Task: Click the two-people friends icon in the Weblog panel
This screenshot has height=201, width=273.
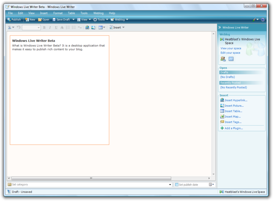Action: coord(223,59)
